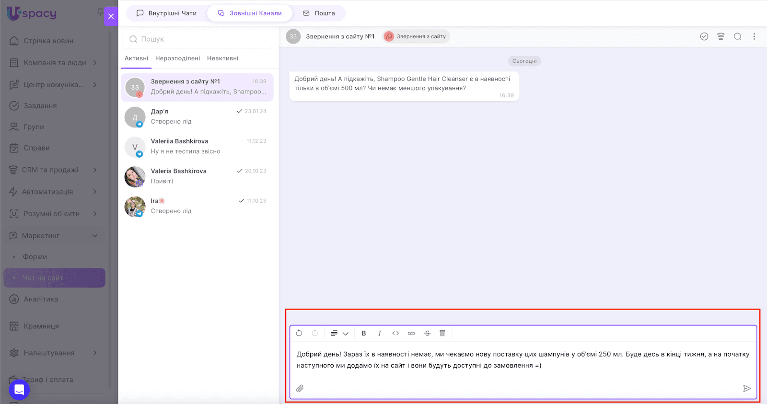Show the Активні chats list
This screenshot has height=404, width=767.
click(137, 58)
